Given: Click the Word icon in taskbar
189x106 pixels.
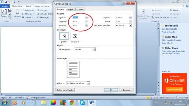Looking at the screenshot, I should point(92,103).
